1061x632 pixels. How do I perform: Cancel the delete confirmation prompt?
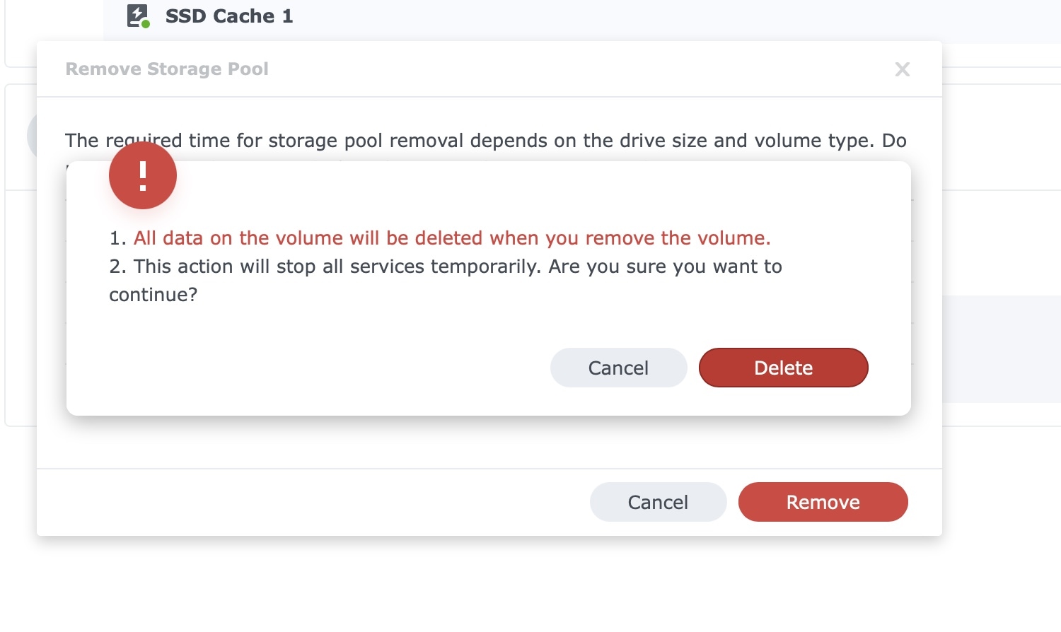(619, 368)
